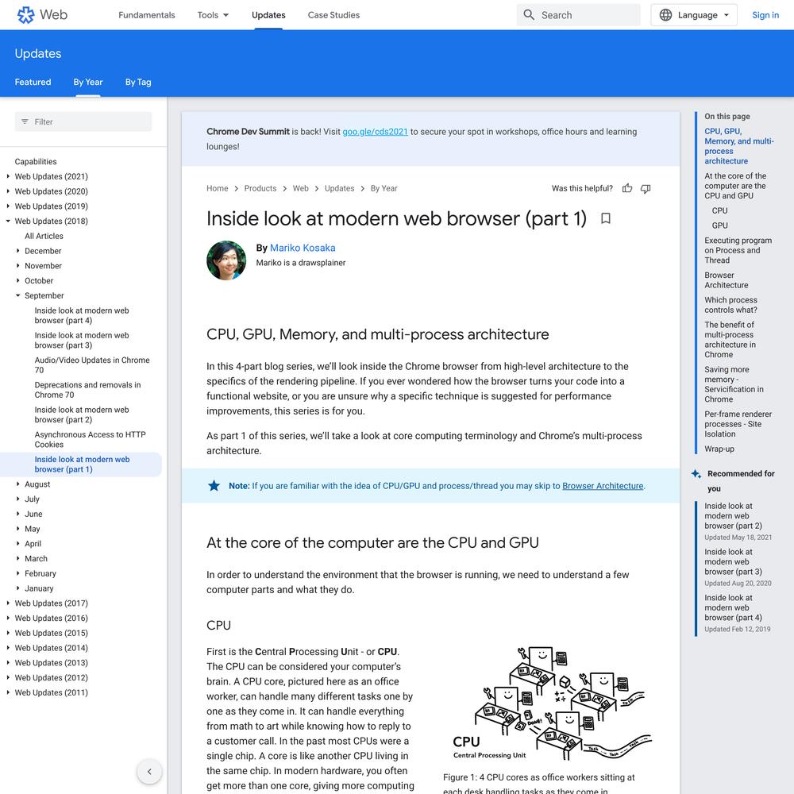This screenshot has width=794, height=794.
Task: Expand August articles
Action: point(17,484)
